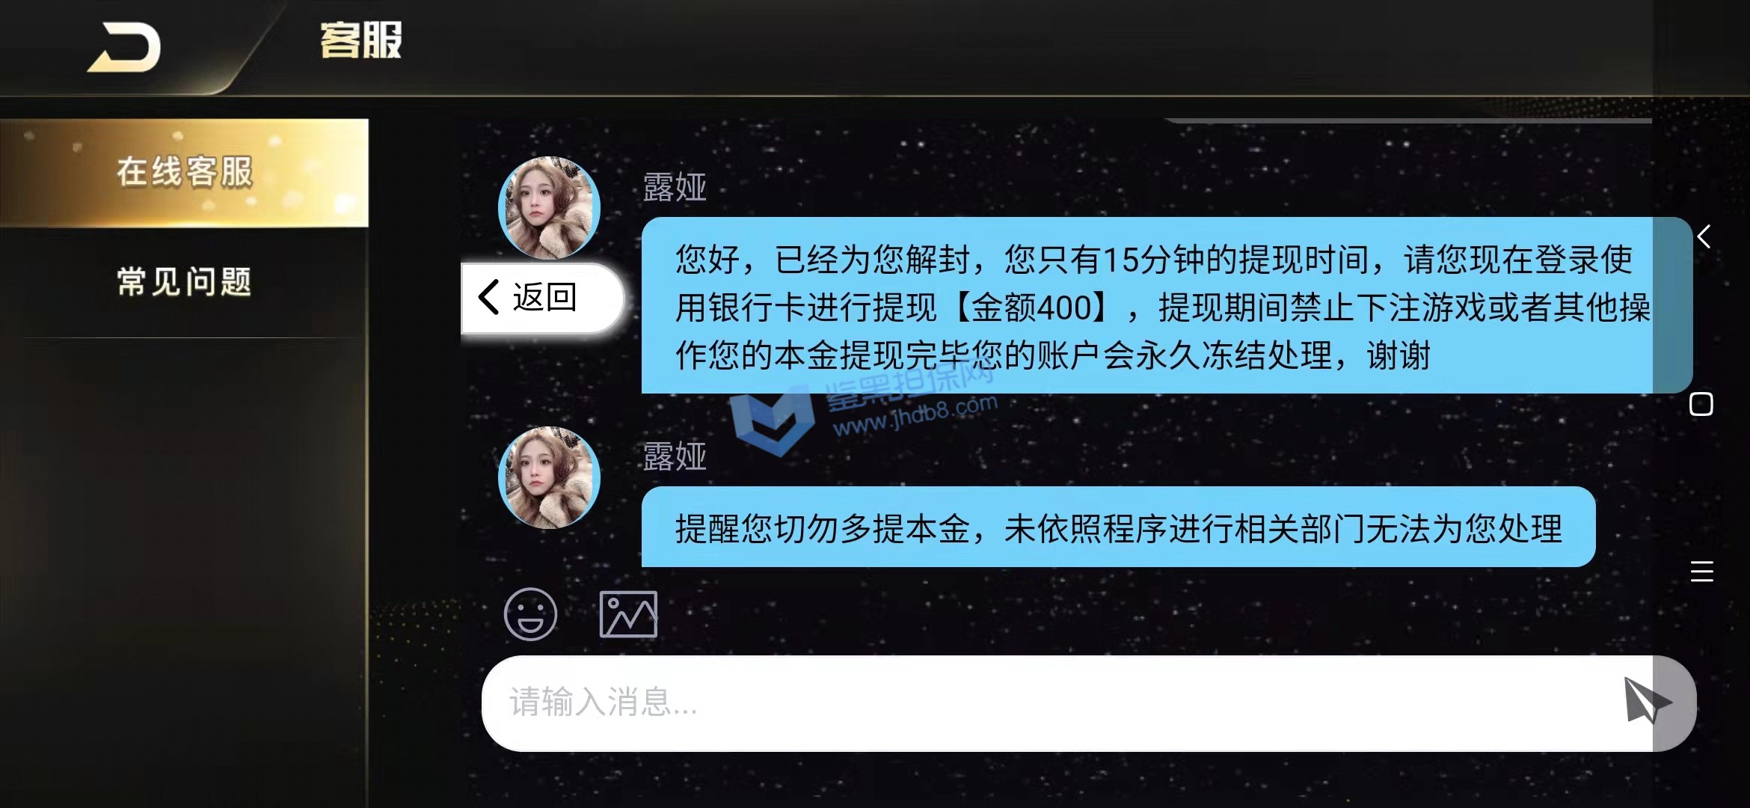Click the name 露娅 above second message

[675, 456]
